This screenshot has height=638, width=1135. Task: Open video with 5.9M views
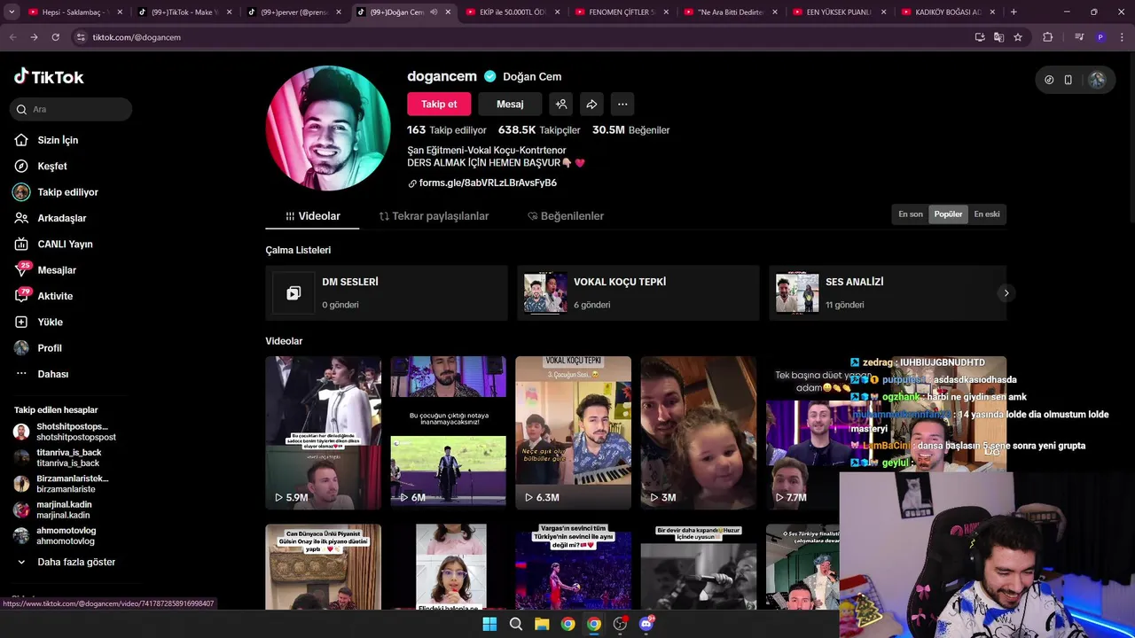[x=323, y=432]
